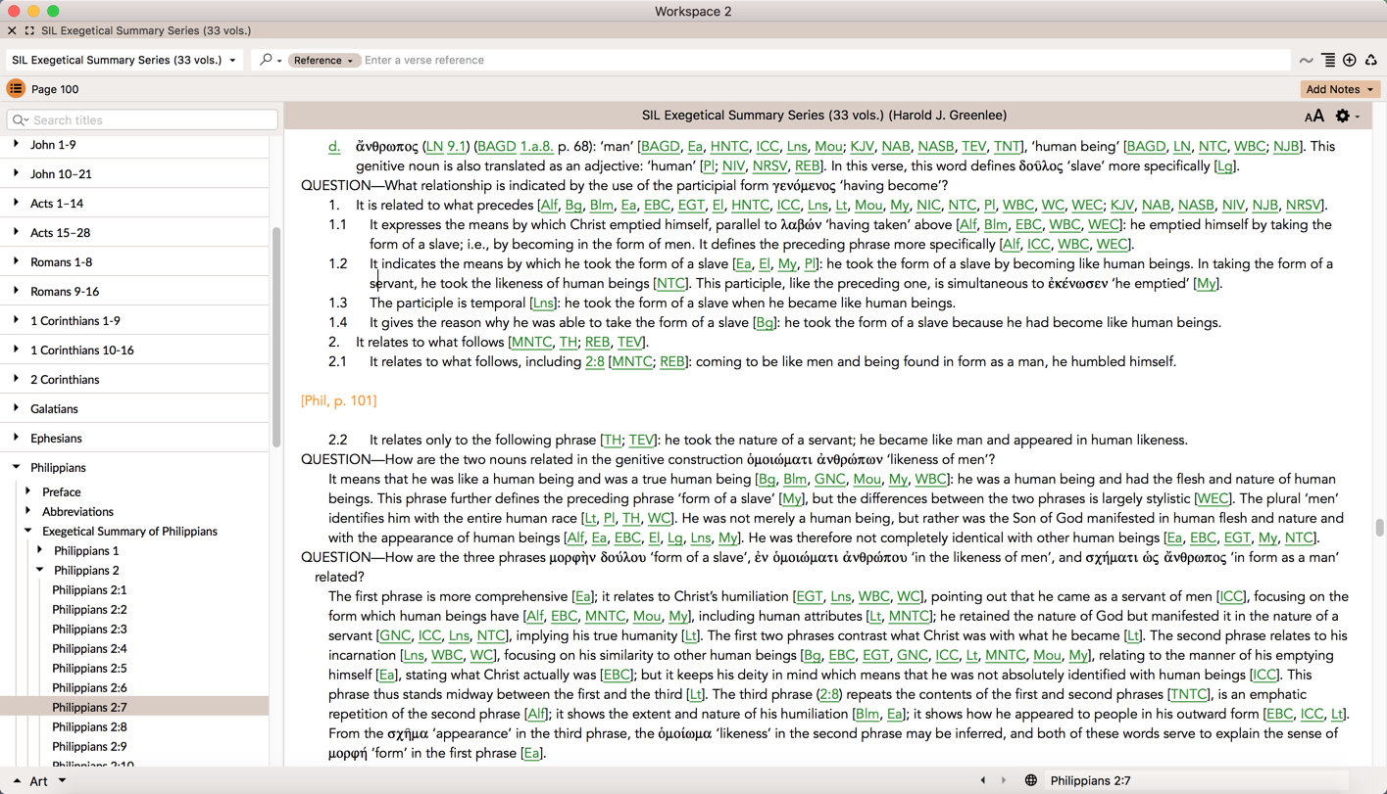Open the Reference search type dropdown
Screen dimensions: 1387x794
pyautogui.click(x=322, y=61)
